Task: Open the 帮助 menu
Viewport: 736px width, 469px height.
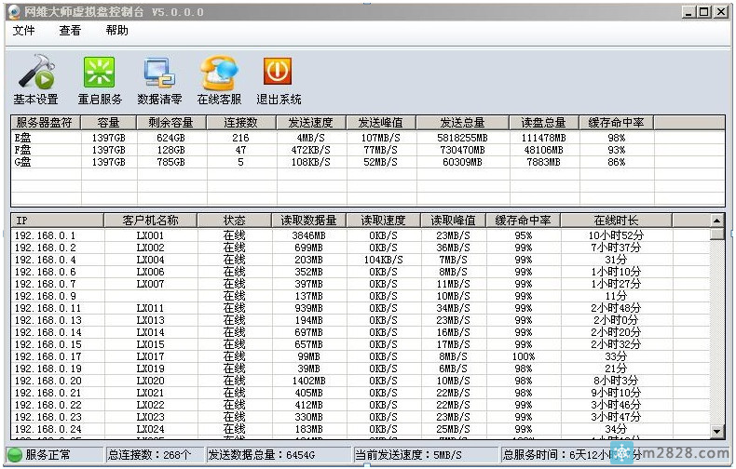Action: [117, 31]
